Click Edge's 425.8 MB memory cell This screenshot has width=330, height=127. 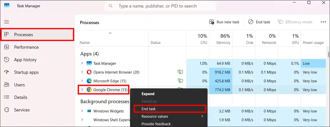click(x=221, y=81)
